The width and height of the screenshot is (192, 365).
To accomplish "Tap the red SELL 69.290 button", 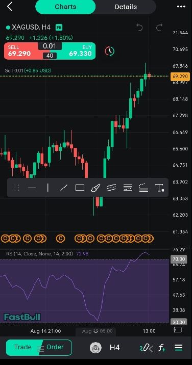I will point(21,51).
